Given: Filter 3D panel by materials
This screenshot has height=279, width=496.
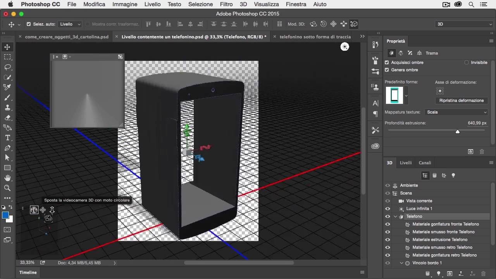Looking at the screenshot, I should tap(444, 176).
